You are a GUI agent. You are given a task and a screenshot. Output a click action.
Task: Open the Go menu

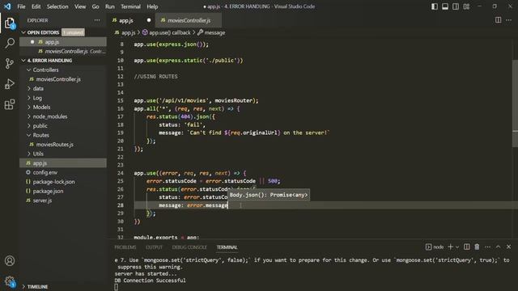pos(96,6)
